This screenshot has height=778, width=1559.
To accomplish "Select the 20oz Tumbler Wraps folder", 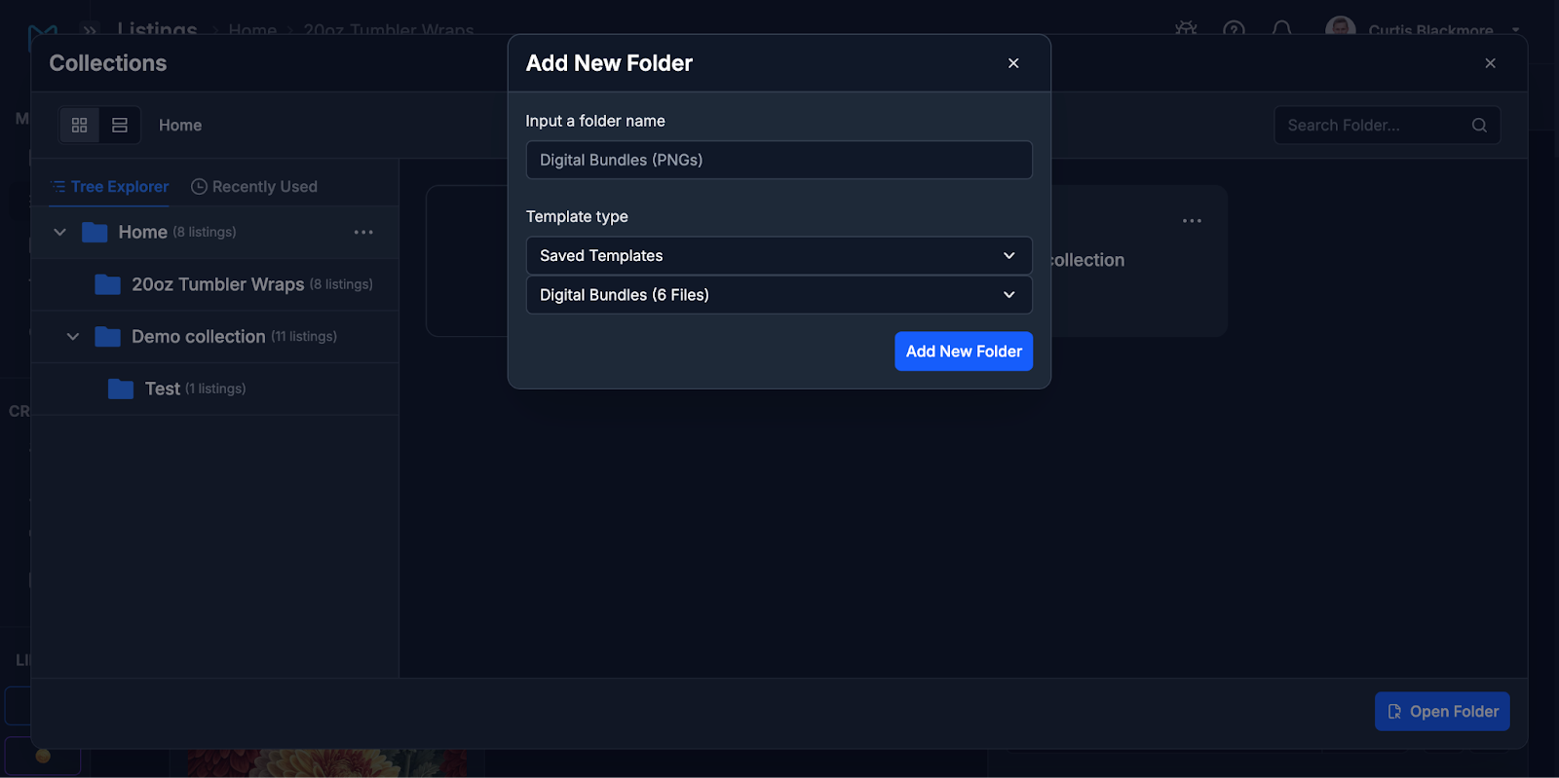I will click(x=214, y=284).
